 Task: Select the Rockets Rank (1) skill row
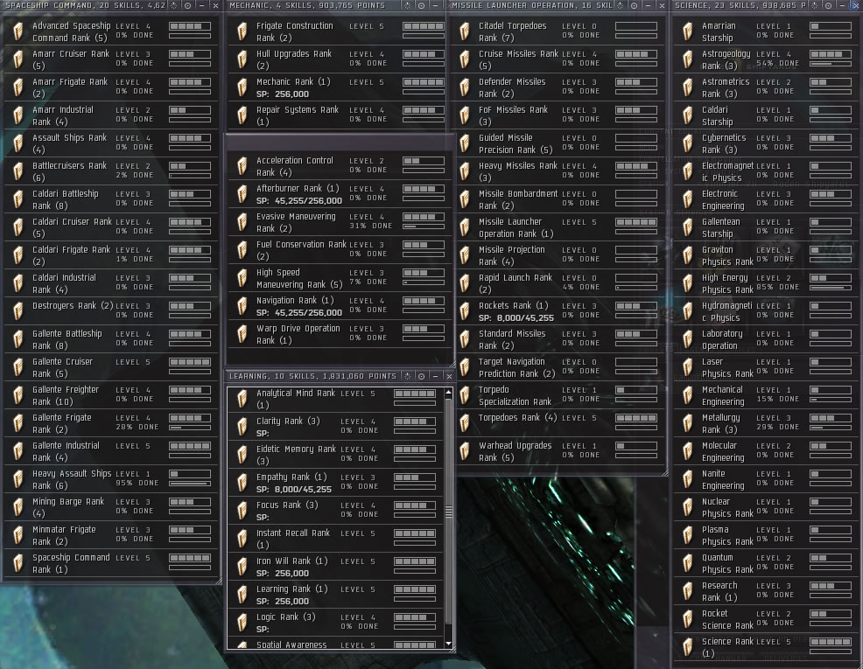[560, 311]
